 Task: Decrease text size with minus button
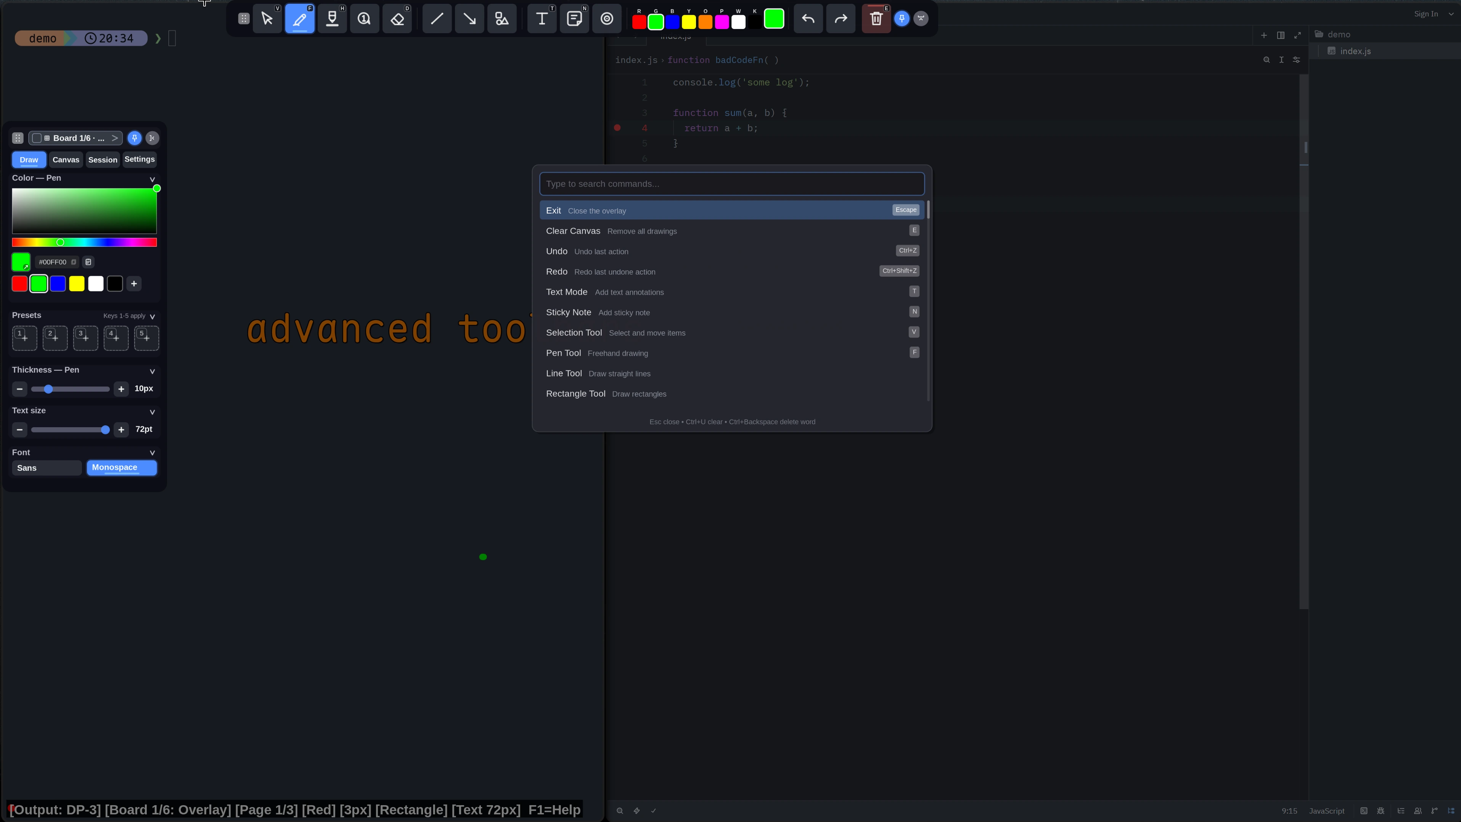19,429
